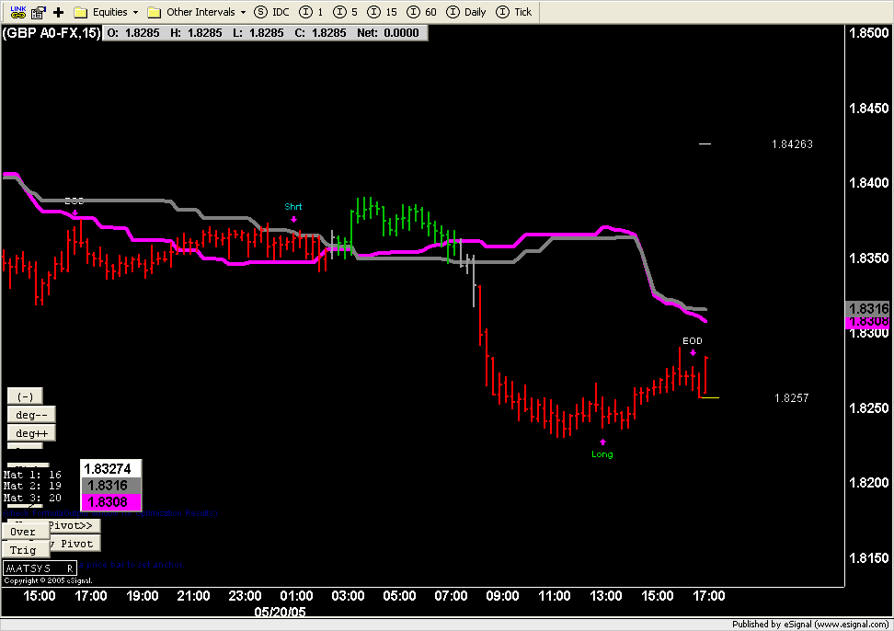Click the white 1.83274 value box
894x631 pixels.
(x=110, y=469)
